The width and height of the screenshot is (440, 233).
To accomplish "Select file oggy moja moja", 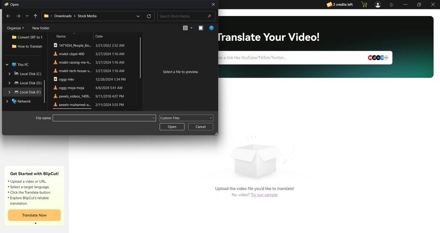I will pos(71,88).
